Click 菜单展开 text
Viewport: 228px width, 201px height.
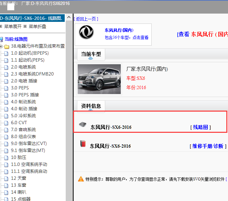(x=13, y=26)
